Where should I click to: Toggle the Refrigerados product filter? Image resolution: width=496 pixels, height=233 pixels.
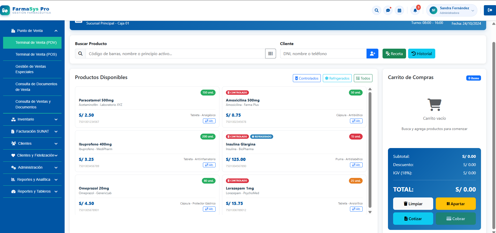pyautogui.click(x=337, y=78)
